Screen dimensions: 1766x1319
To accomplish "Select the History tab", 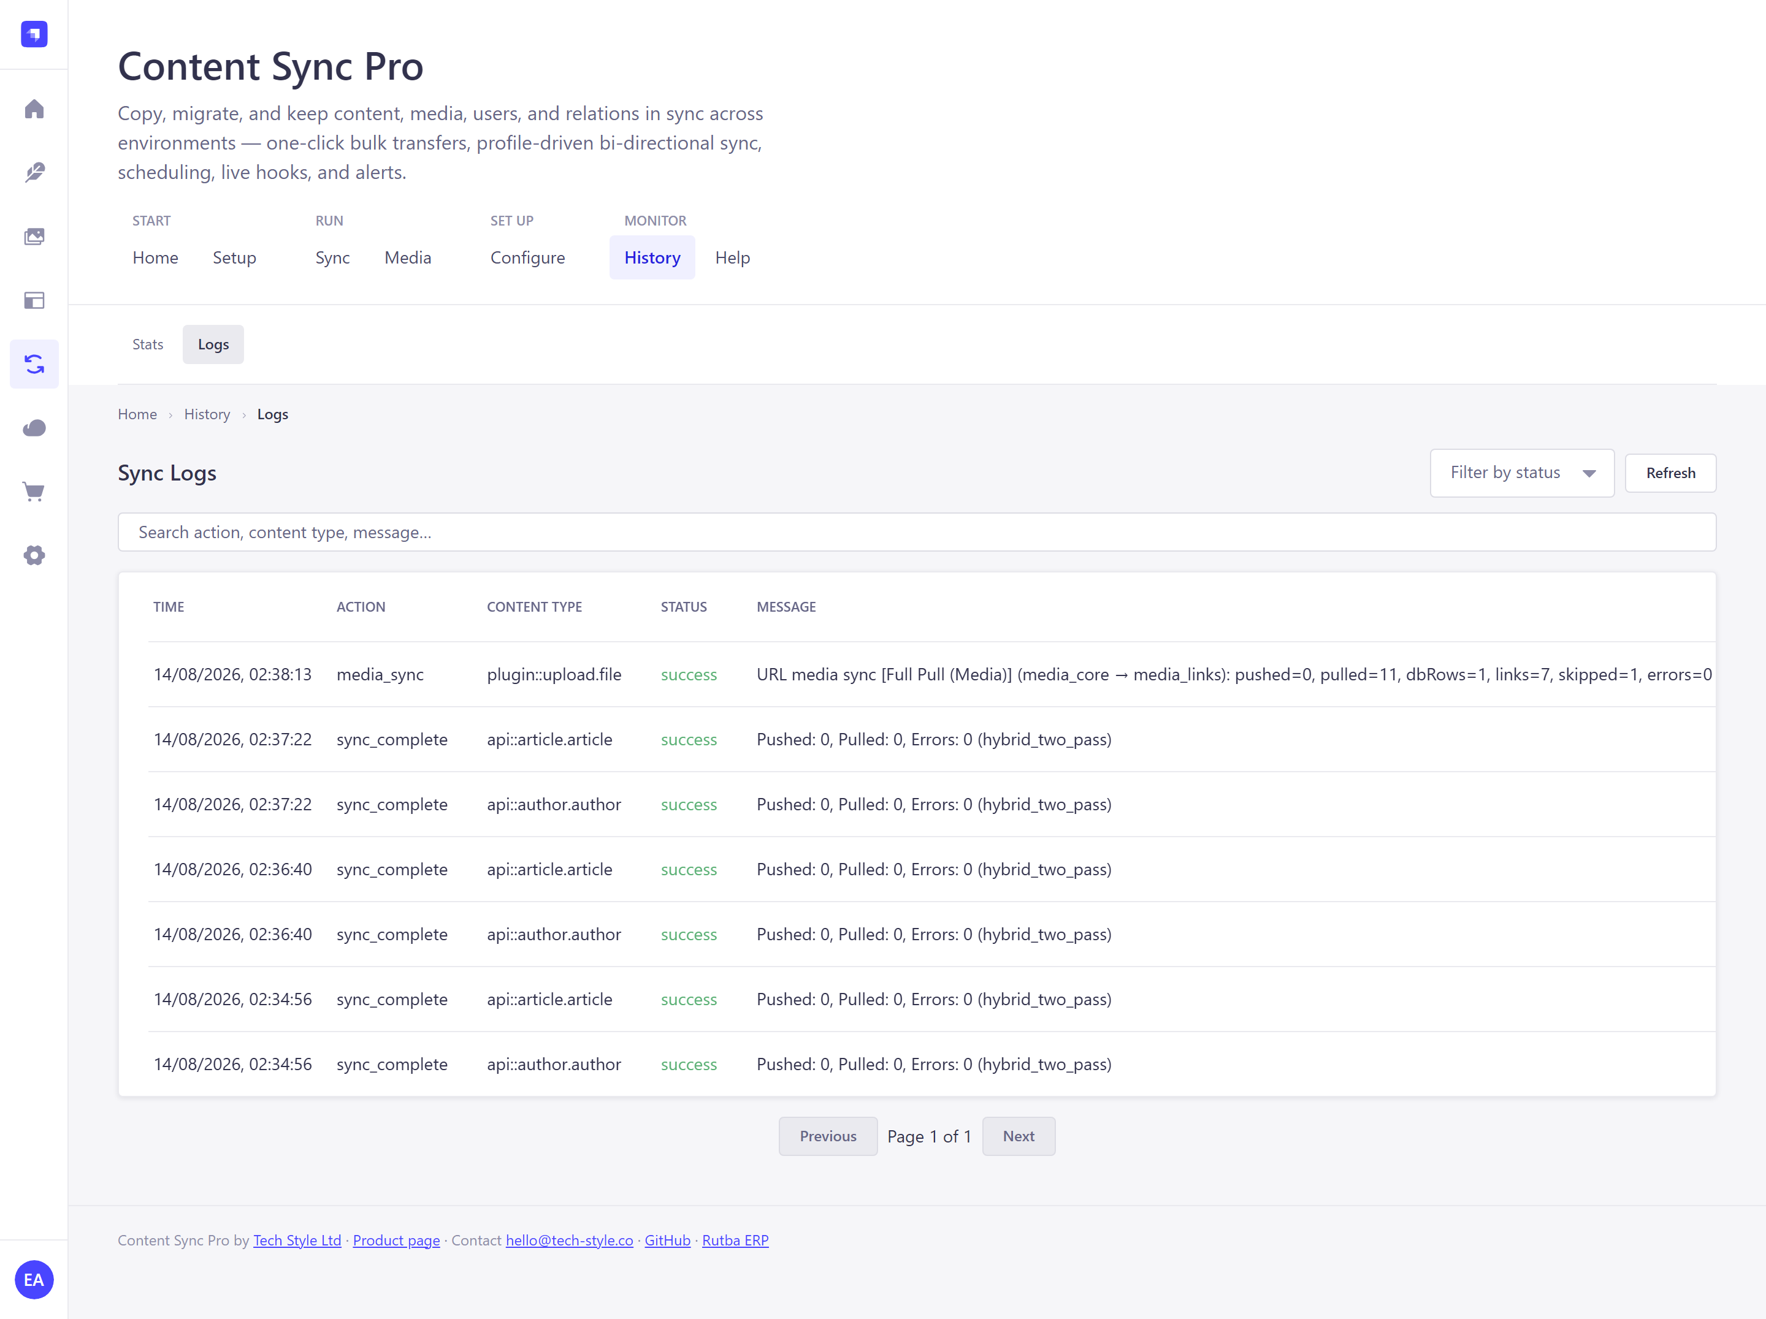I will coord(652,258).
